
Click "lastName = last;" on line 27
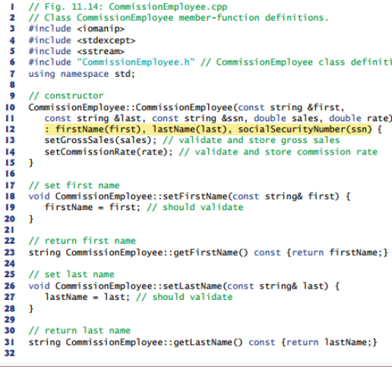click(x=87, y=297)
